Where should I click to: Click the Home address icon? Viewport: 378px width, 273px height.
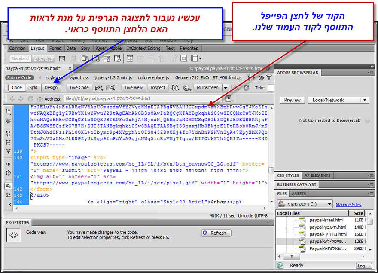pyautogui.click(x=40, y=99)
